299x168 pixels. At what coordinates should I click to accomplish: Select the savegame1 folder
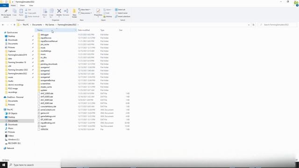coord(45,67)
